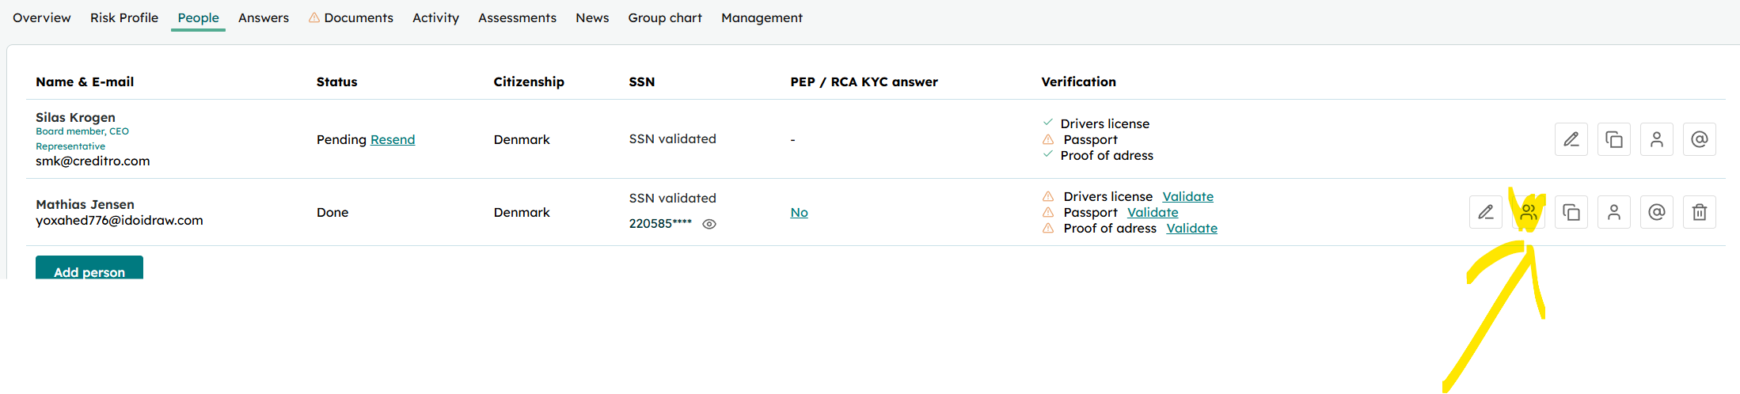The image size is (1740, 394).
Task: Click Validate next to Proof of adress
Action: [1191, 228]
